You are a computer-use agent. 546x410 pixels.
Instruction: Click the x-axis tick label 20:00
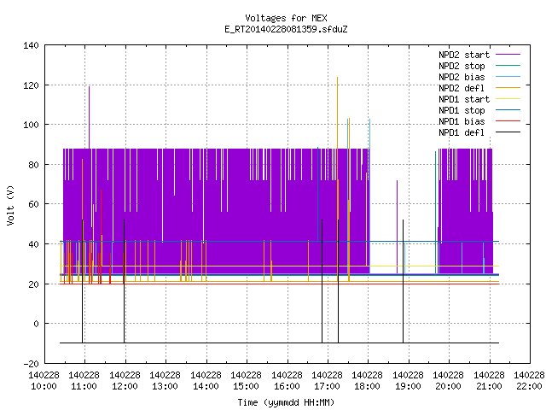coord(449,386)
